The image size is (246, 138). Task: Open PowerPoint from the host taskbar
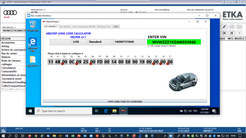coord(79,136)
